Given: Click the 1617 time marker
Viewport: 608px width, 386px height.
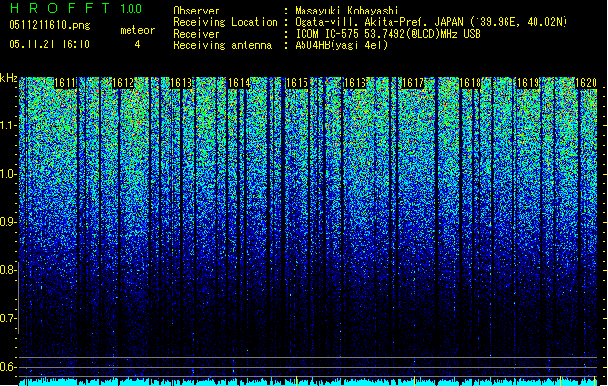Looking at the screenshot, I should (414, 83).
